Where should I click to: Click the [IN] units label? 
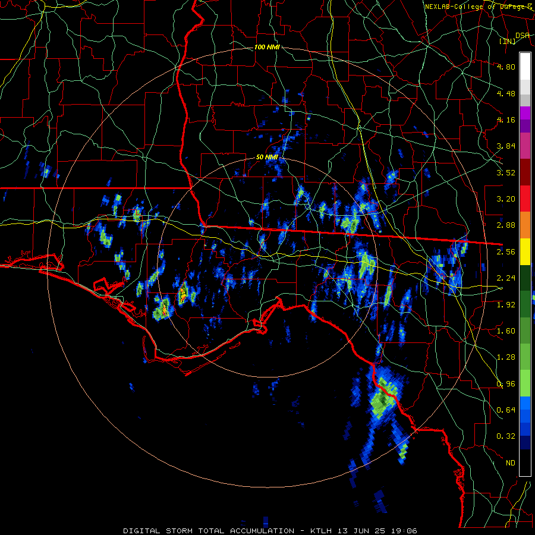point(508,42)
